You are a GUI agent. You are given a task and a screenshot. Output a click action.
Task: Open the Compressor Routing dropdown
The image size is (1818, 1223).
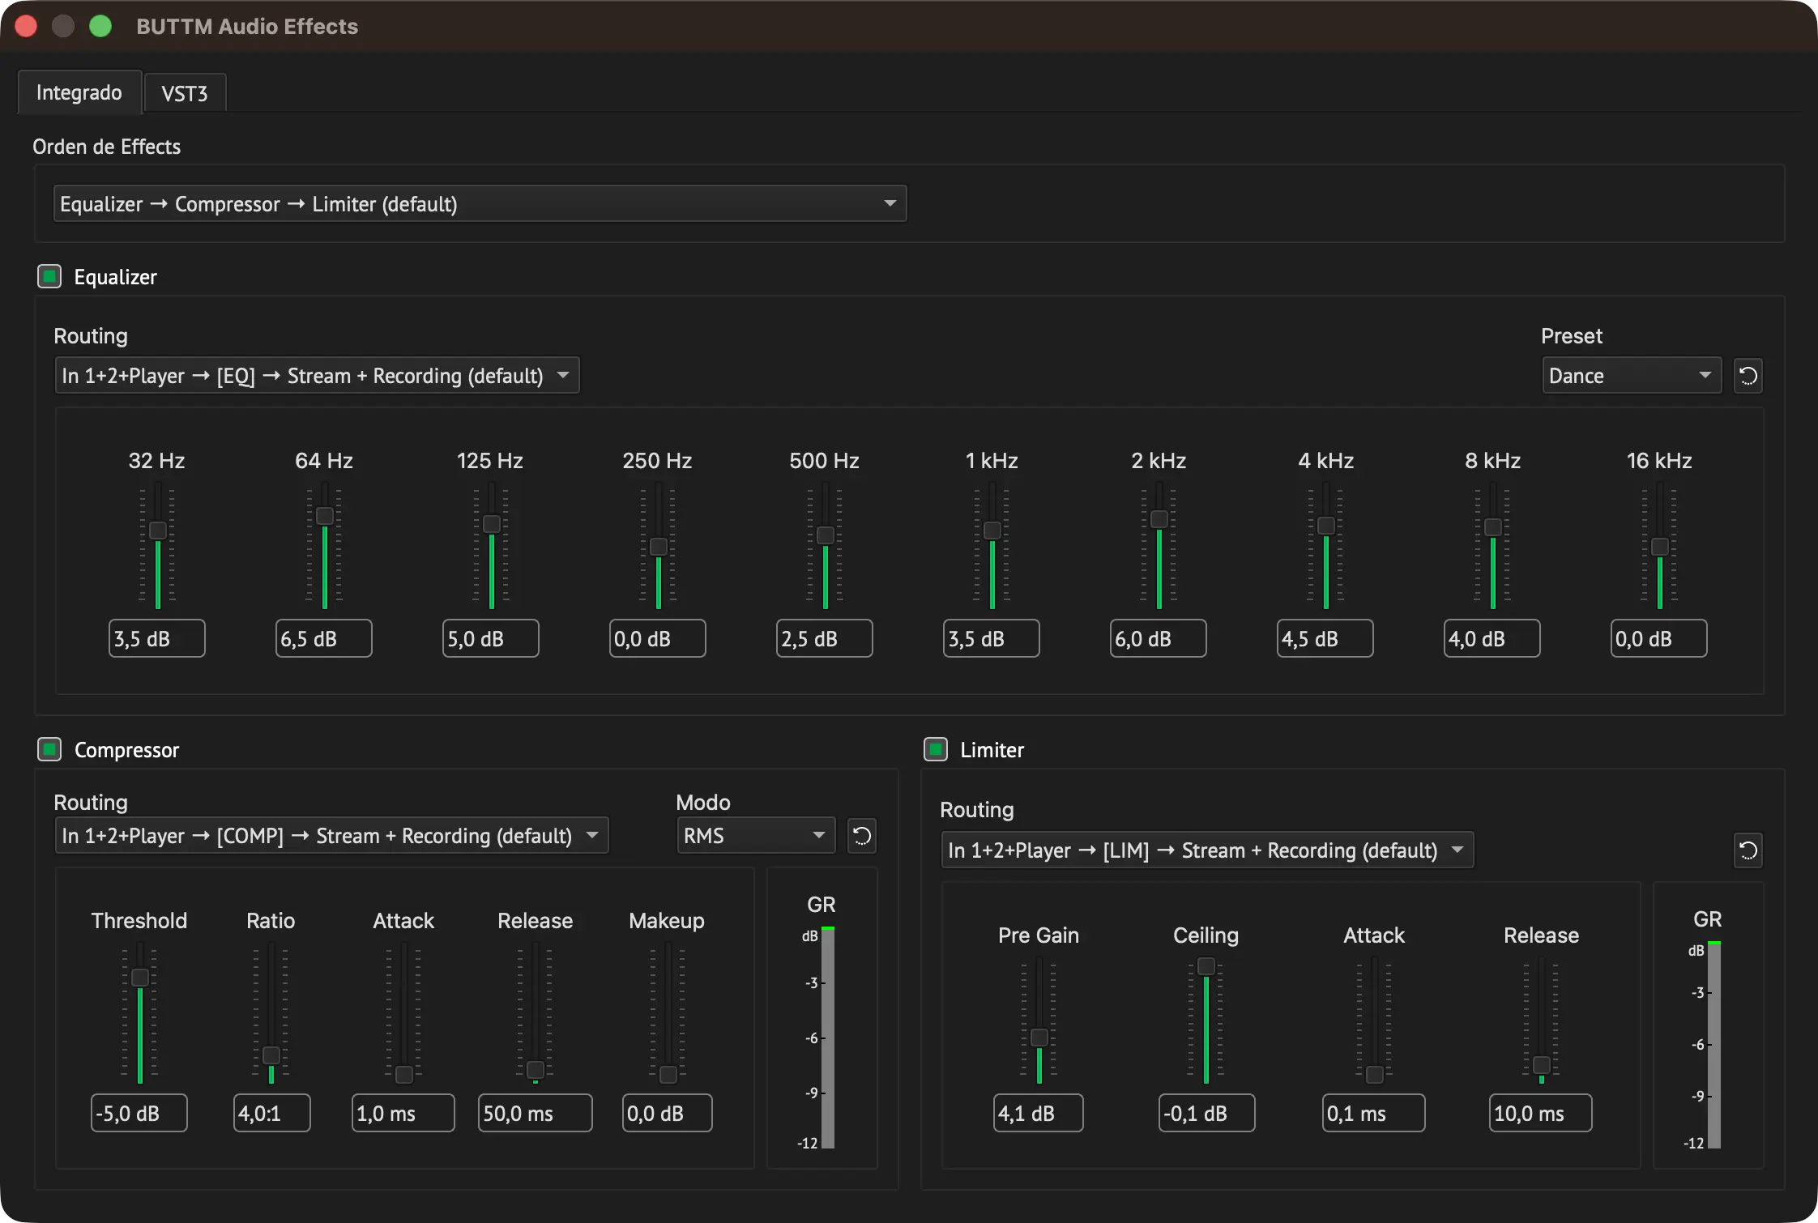click(x=331, y=836)
